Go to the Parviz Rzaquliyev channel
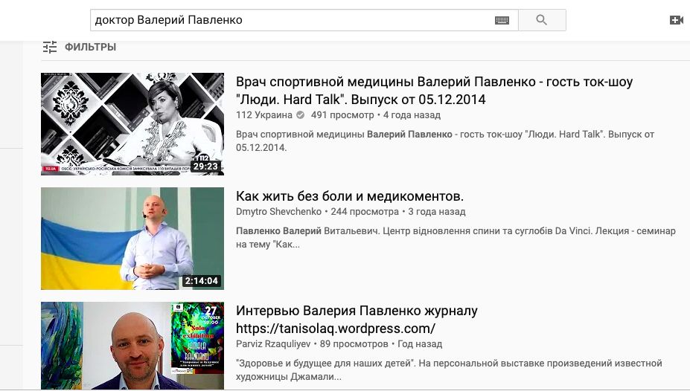 tap(273, 344)
